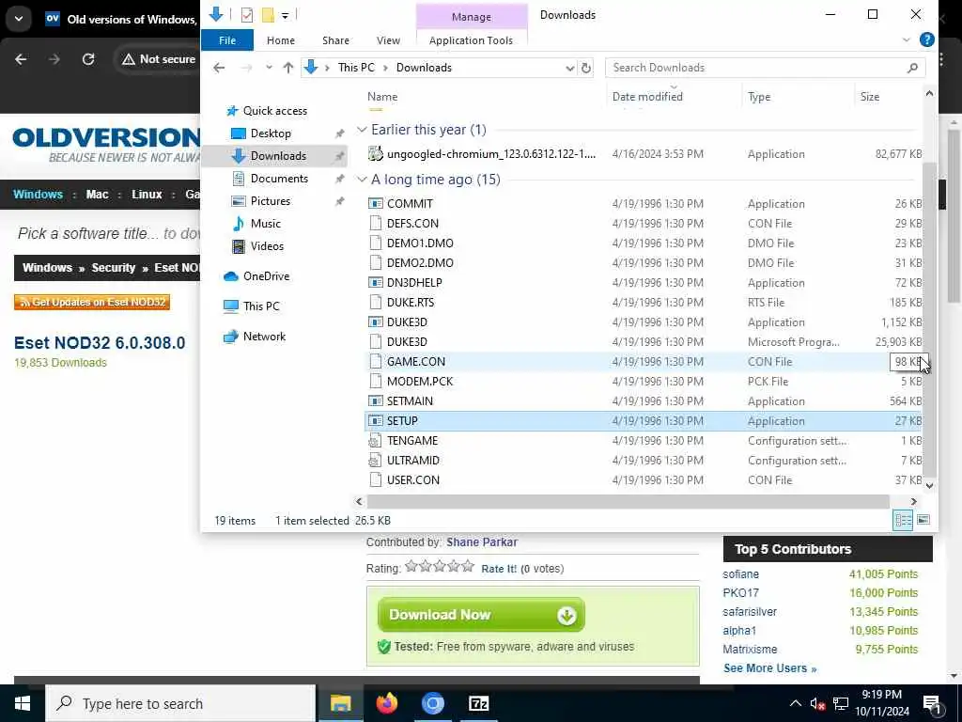Select the TENGAME configuration settings icon
Image resolution: width=962 pixels, height=722 pixels.
[x=376, y=440]
